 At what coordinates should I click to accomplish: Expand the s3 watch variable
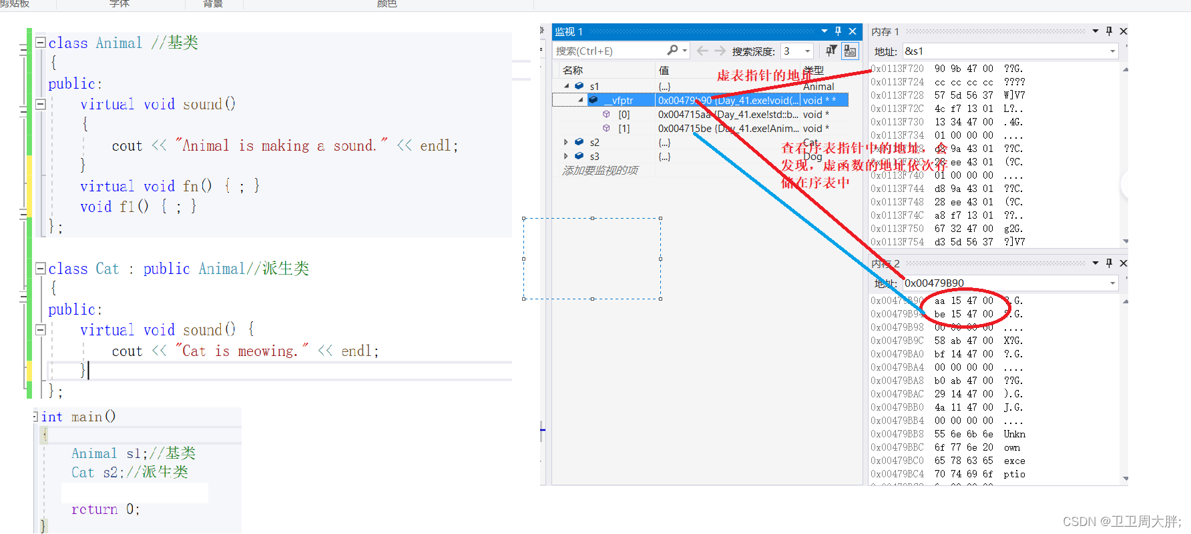(566, 156)
